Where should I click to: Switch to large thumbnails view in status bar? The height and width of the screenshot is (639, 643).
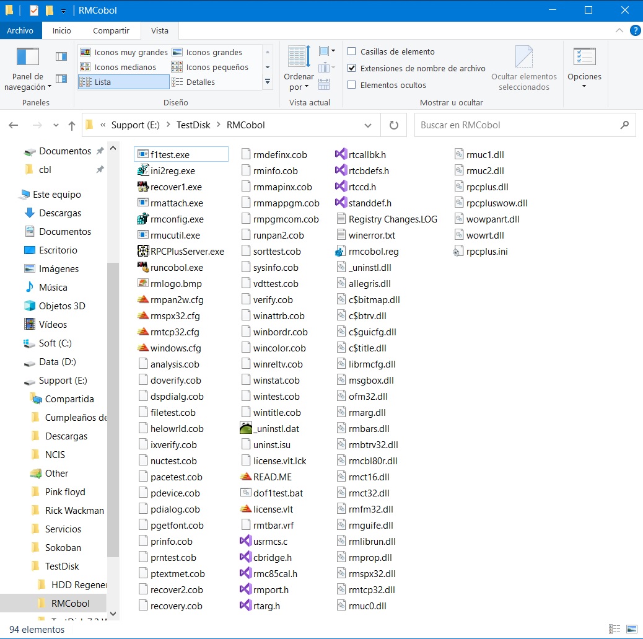tap(632, 628)
